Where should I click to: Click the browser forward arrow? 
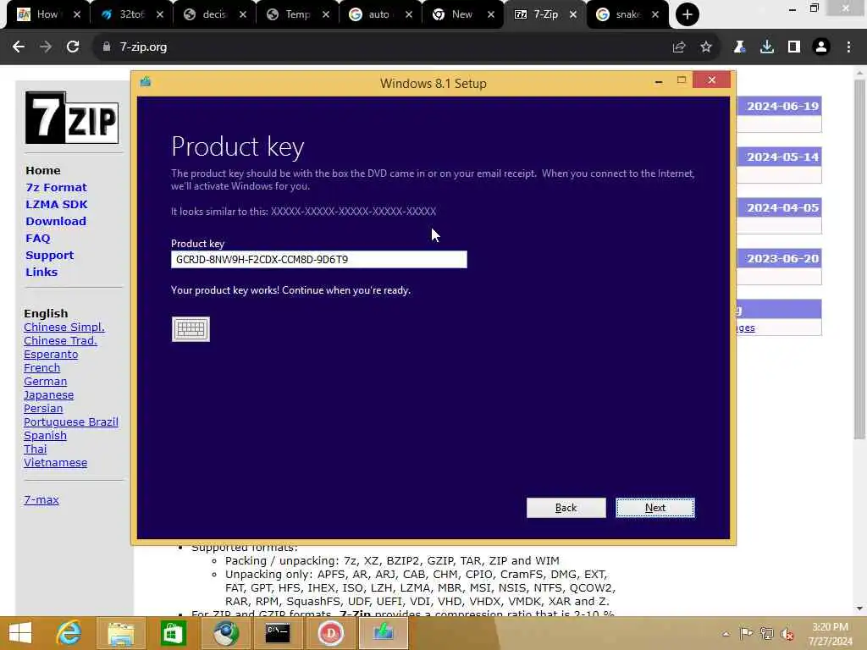[x=46, y=47]
